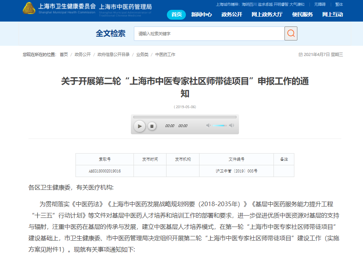Click the audio progress bar

click(185, 117)
